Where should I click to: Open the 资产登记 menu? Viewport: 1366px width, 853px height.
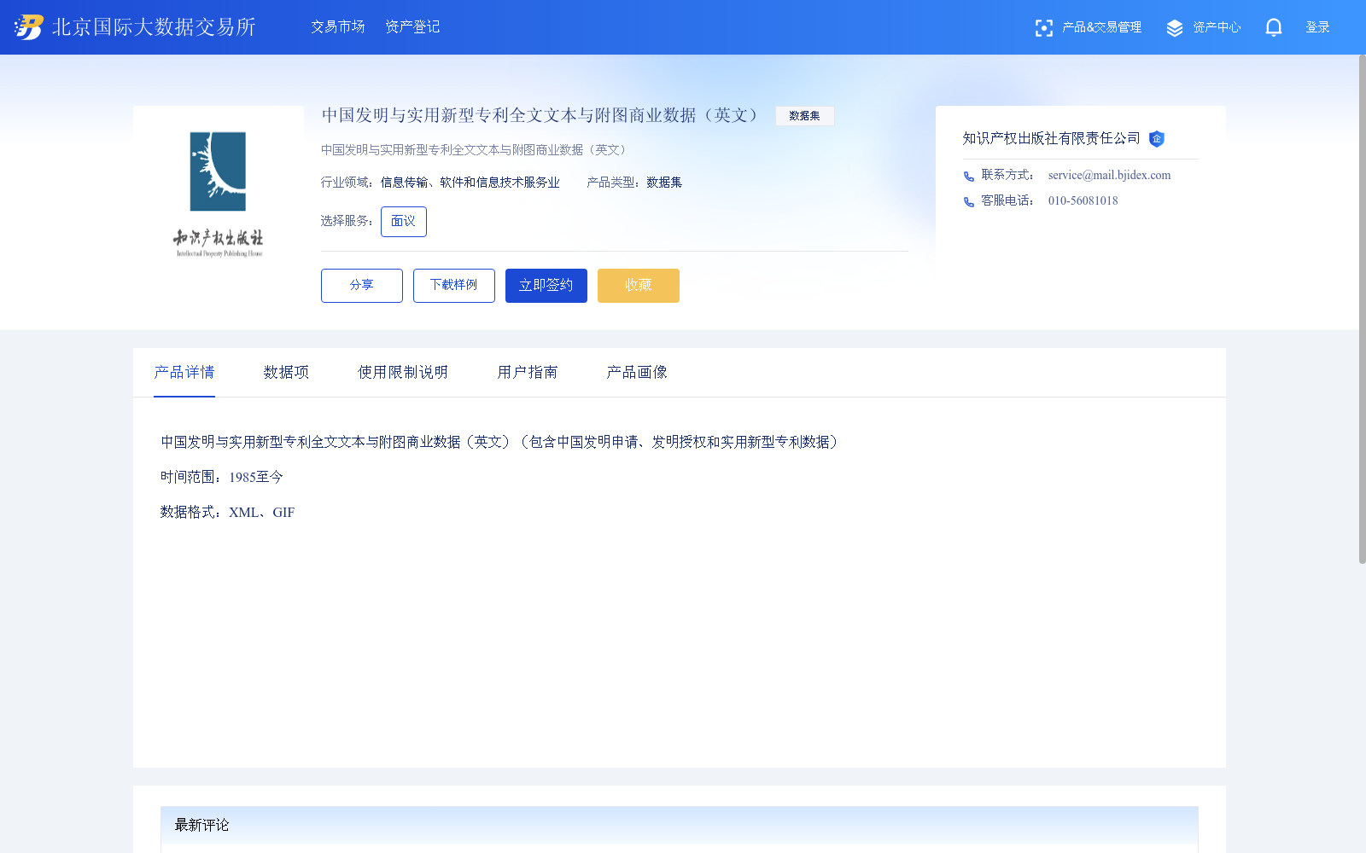coord(412,27)
